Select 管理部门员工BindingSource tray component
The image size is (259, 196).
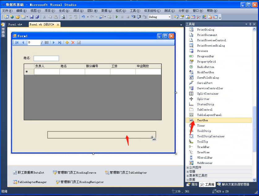(x=75, y=172)
